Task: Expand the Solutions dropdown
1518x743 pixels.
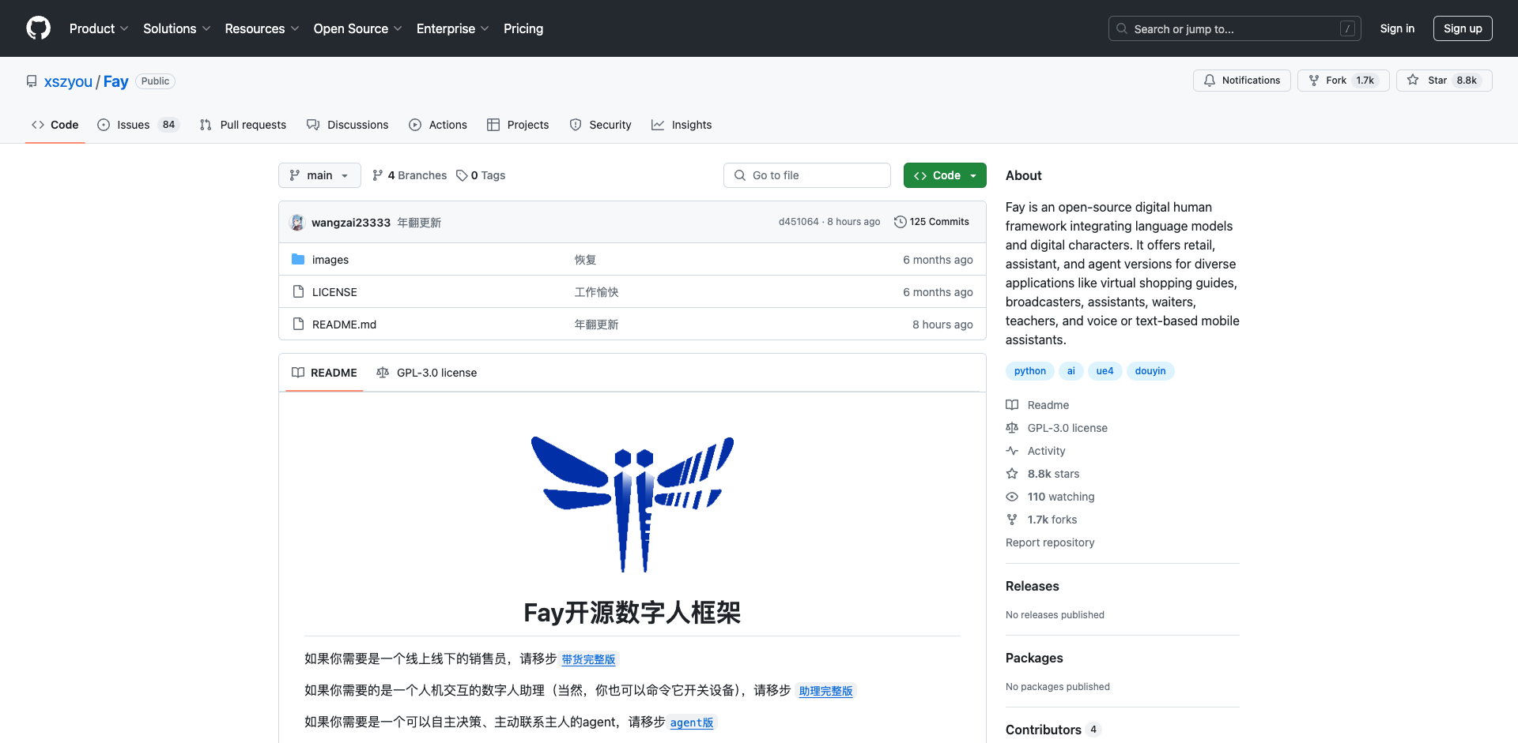Action: coord(176,28)
